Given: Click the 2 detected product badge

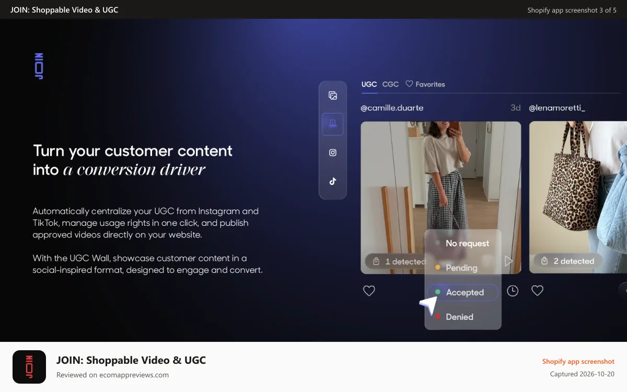Looking at the screenshot, I should pos(567,261).
